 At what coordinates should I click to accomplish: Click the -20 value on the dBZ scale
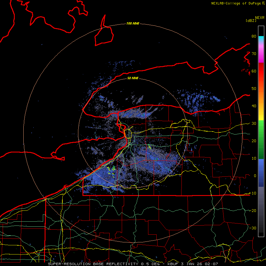(x=253, y=211)
